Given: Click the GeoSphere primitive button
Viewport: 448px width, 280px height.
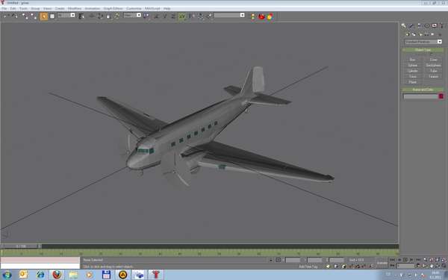Looking at the screenshot, I should [433, 66].
